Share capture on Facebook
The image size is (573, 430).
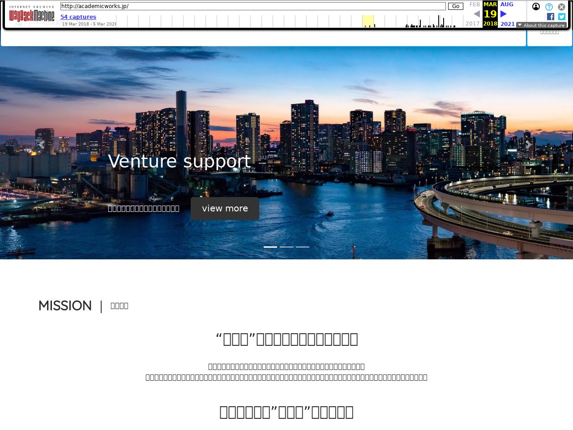[x=551, y=17]
